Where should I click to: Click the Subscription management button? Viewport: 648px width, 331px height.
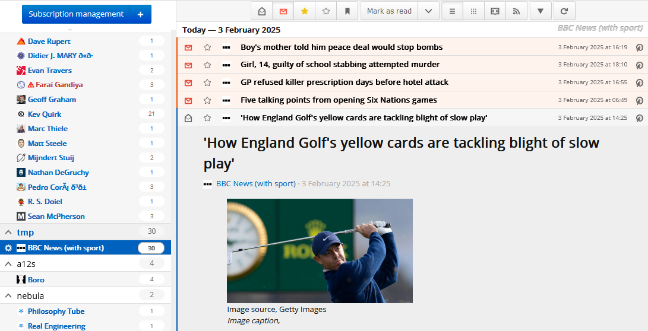[76, 14]
